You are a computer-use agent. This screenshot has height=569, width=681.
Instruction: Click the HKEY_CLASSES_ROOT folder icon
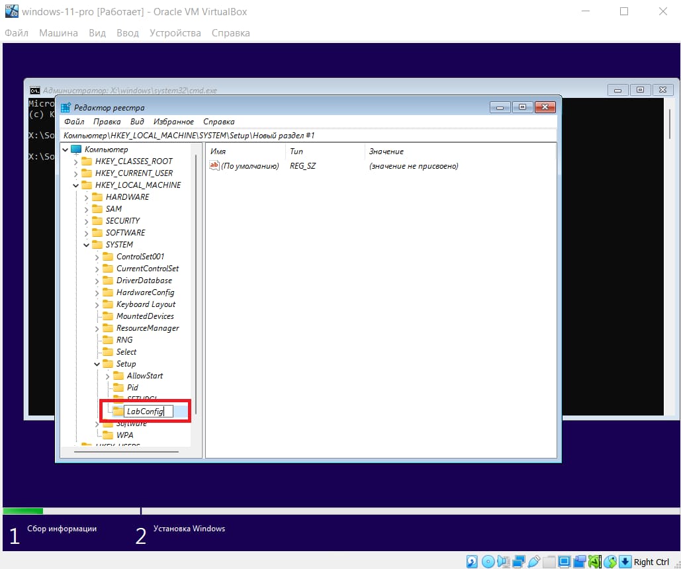[87, 161]
